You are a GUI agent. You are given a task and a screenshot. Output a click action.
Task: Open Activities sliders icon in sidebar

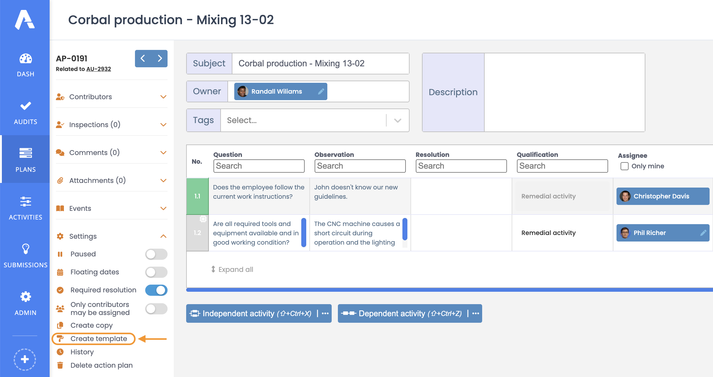coord(25,202)
